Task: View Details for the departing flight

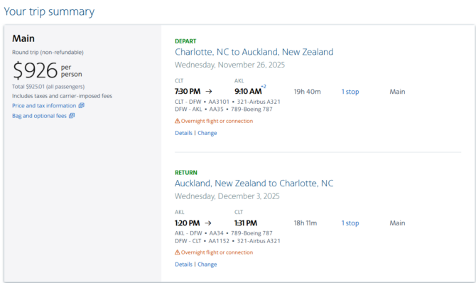Action: point(184,133)
